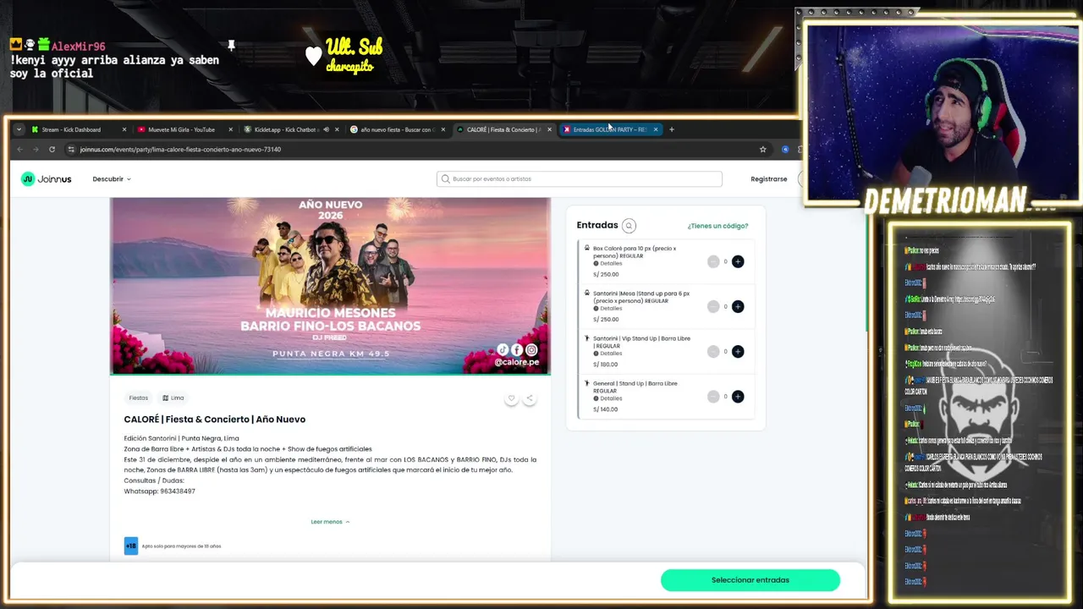
Task: Click the Edición Santorini | Punta Negra, Lima line
Action: pos(182,438)
